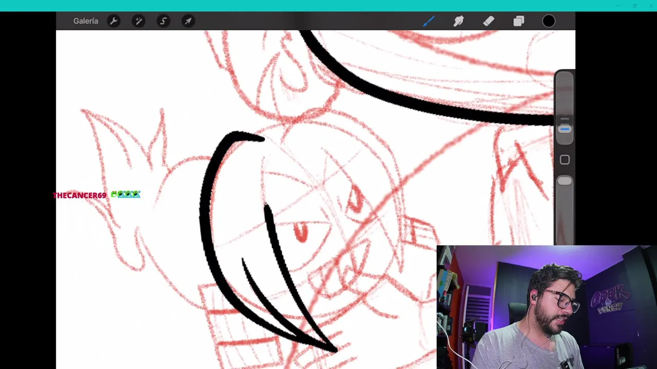Viewport: 657px width, 369px height.
Task: Activate the Transform arrow tool
Action: point(188,21)
